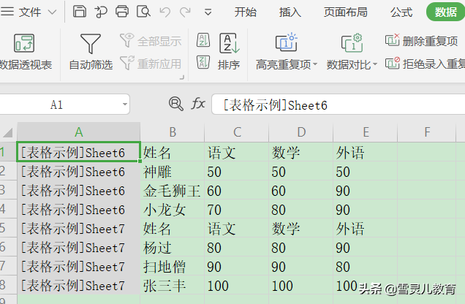This screenshot has width=465, height=304.
Task: Open the 排序 sort dialog
Action: (x=229, y=52)
